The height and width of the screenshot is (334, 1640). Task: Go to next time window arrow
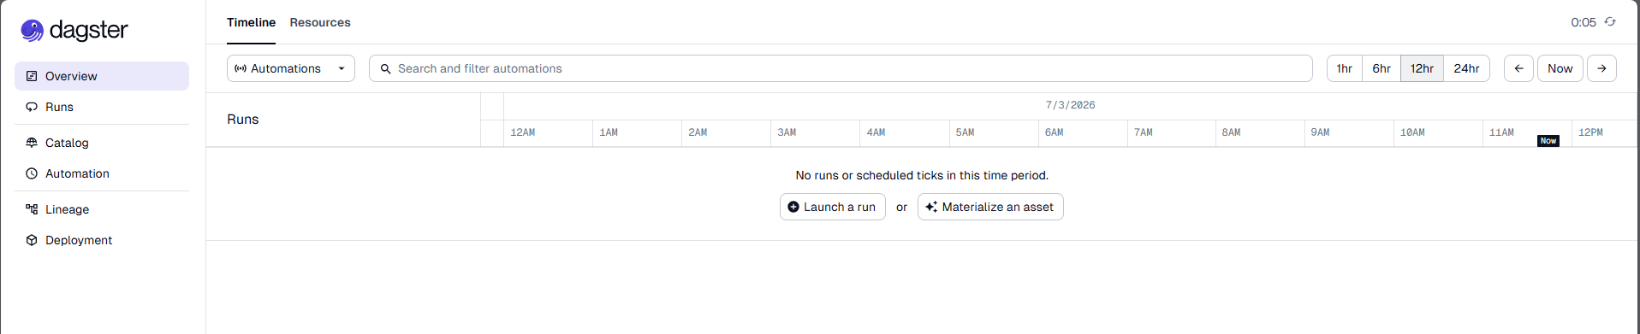[x=1601, y=68]
